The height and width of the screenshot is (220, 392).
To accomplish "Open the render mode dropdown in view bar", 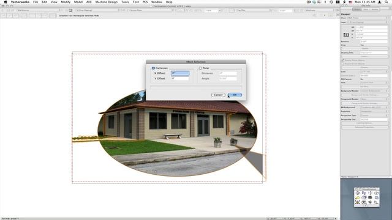I will [x=320, y=10].
